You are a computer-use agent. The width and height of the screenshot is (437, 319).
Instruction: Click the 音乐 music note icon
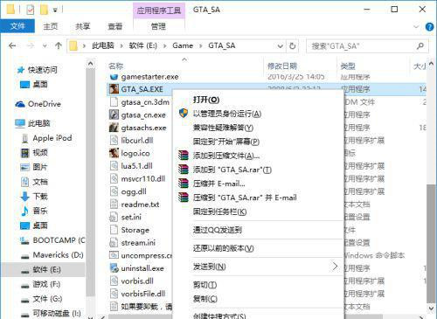[25, 211]
